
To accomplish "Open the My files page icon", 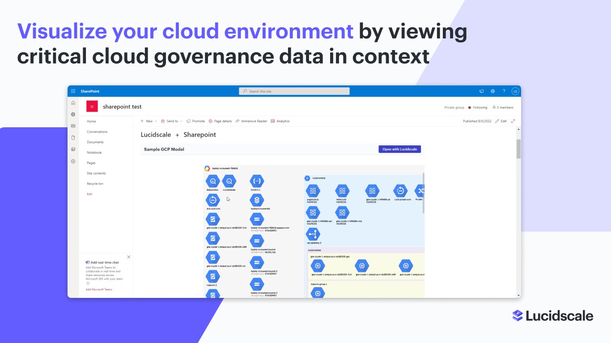I will 73,138.
